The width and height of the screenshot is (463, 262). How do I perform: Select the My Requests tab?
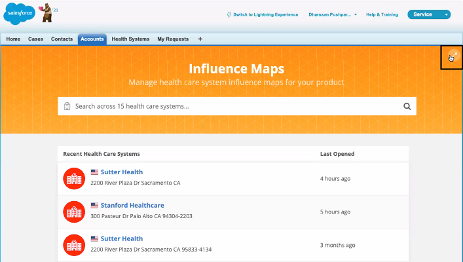click(x=173, y=39)
